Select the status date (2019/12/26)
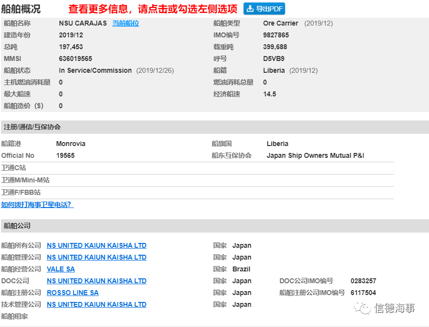429x327 pixels. point(155,70)
